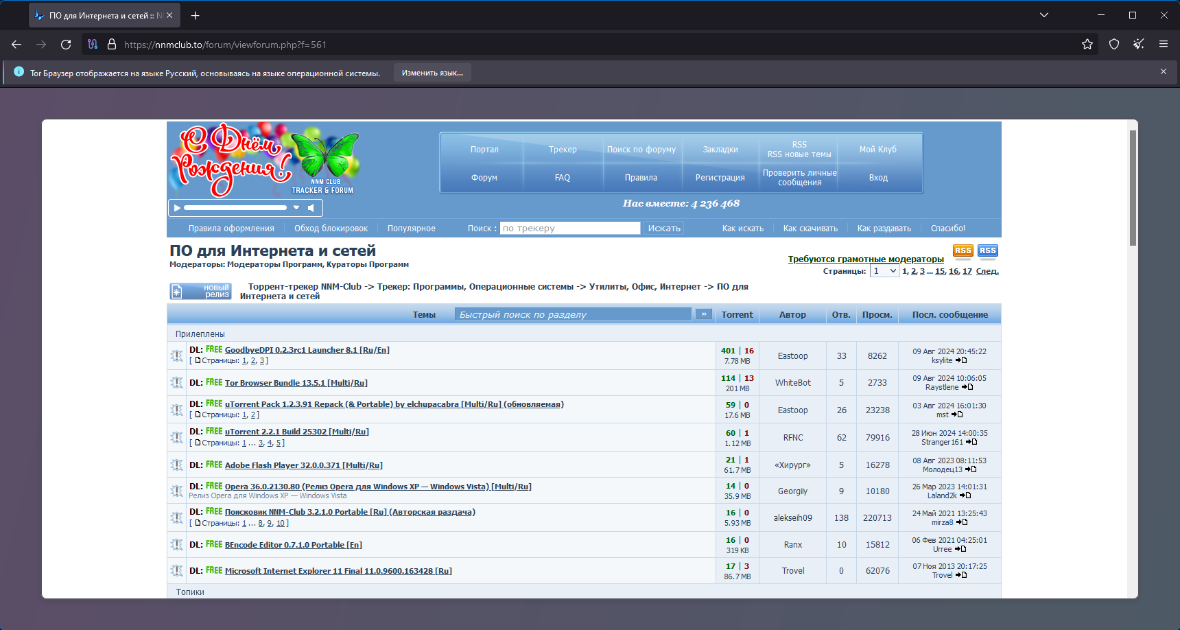Open the browser hamburger application menu
Image resolution: width=1180 pixels, height=630 pixels.
(1164, 45)
